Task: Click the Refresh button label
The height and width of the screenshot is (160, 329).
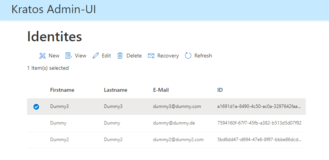Action: tap(203, 56)
